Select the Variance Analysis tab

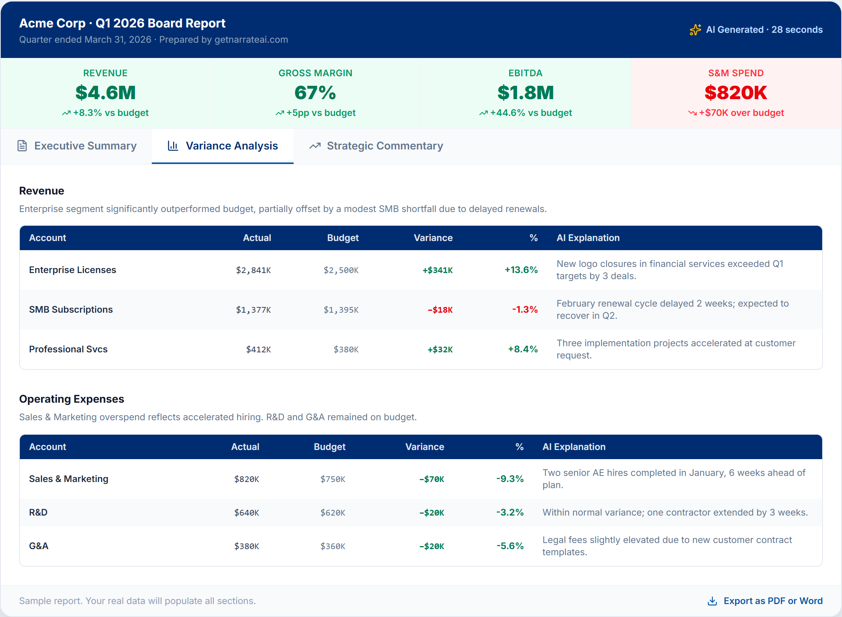point(223,146)
